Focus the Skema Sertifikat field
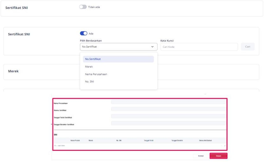This screenshot has height=162, width=264. (168, 109)
